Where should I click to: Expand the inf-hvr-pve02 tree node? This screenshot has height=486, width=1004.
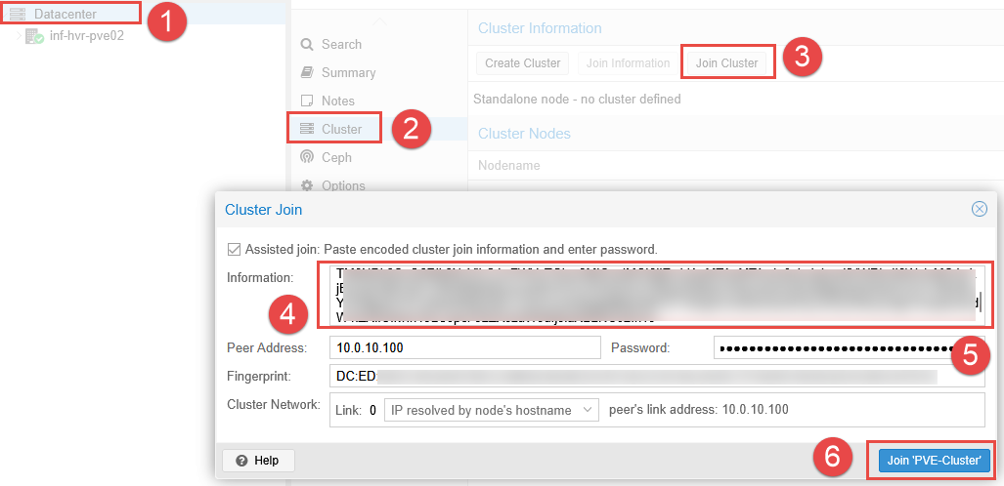click(19, 36)
